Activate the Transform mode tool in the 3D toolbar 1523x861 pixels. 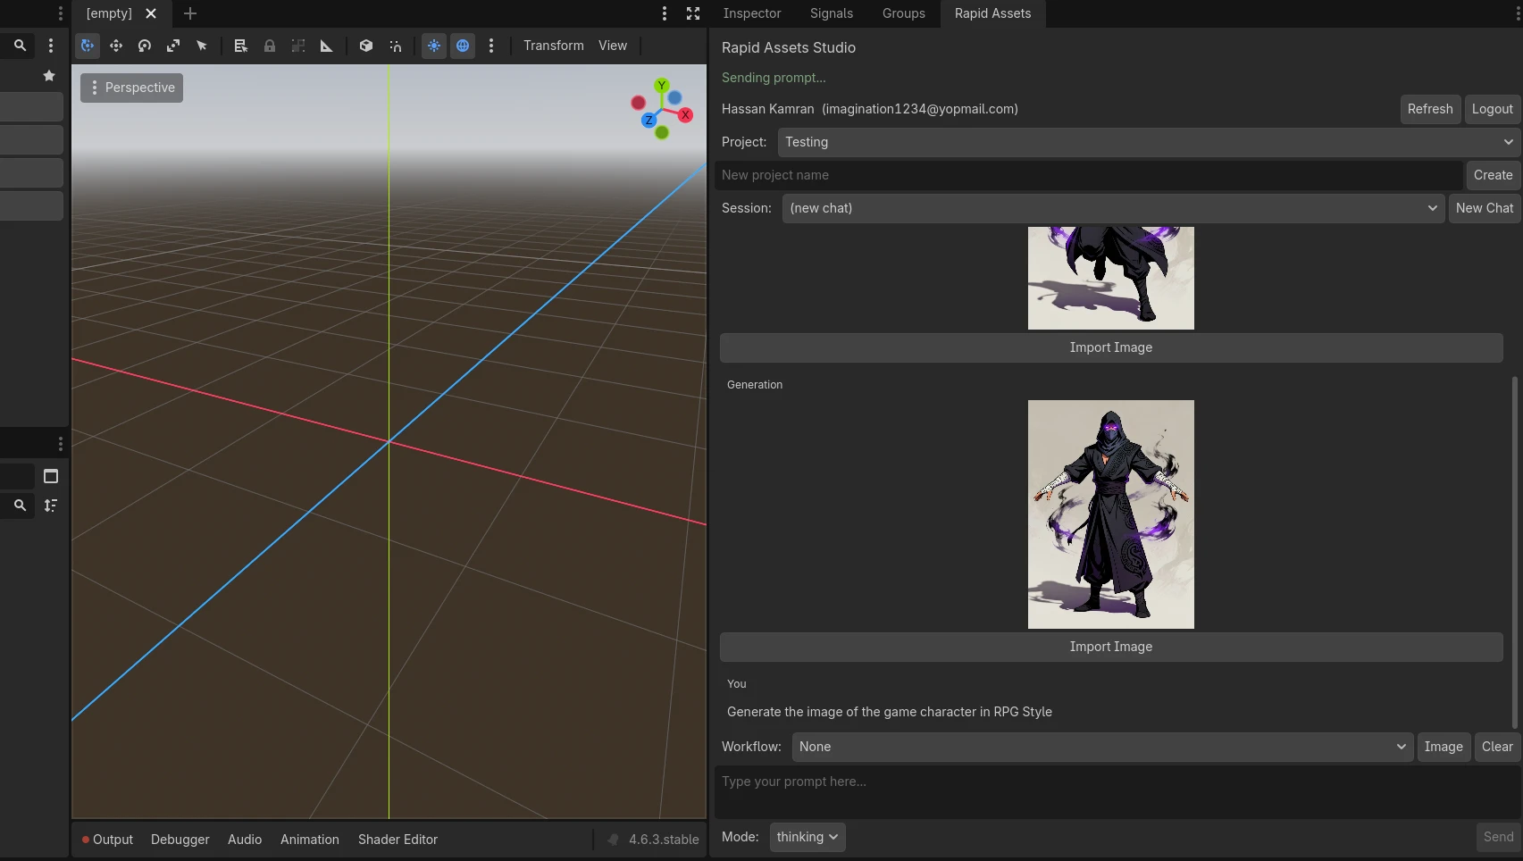click(88, 46)
